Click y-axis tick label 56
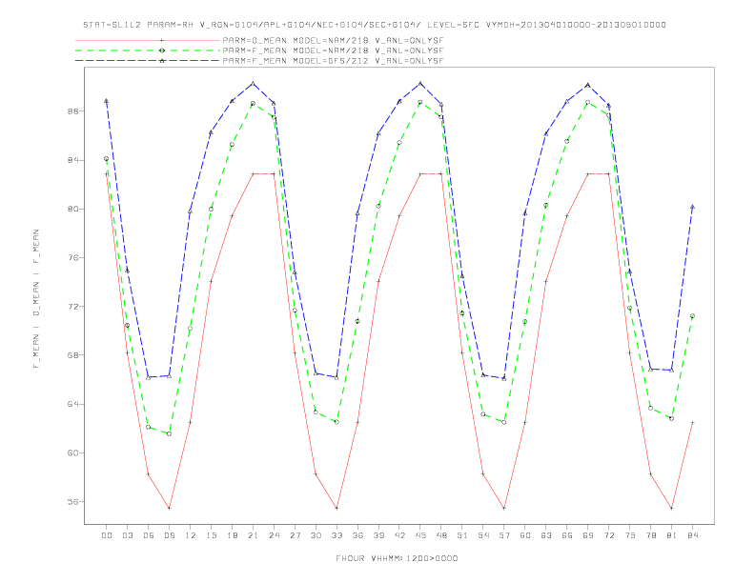Image resolution: width=755 pixels, height=583 pixels. (x=74, y=502)
